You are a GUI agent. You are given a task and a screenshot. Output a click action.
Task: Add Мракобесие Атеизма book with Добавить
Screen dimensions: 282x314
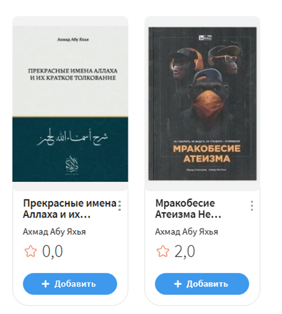click(x=202, y=284)
